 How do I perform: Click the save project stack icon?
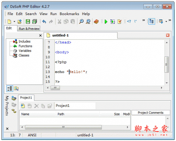click(14, 105)
